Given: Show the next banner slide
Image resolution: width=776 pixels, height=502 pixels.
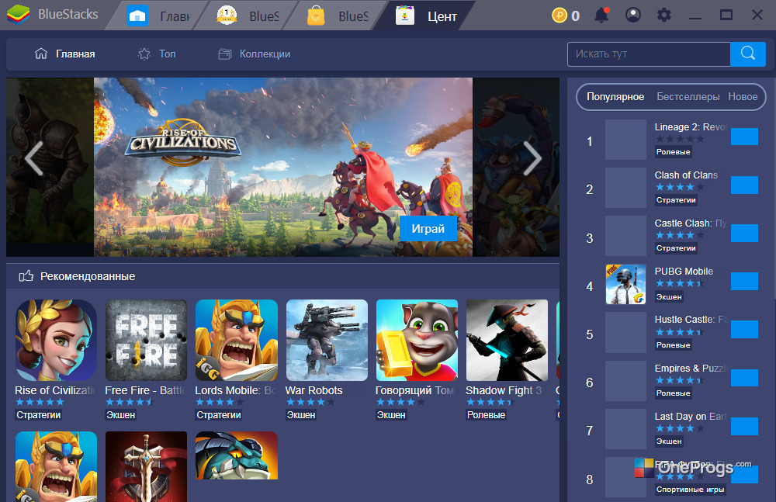Looking at the screenshot, I should coord(532,158).
